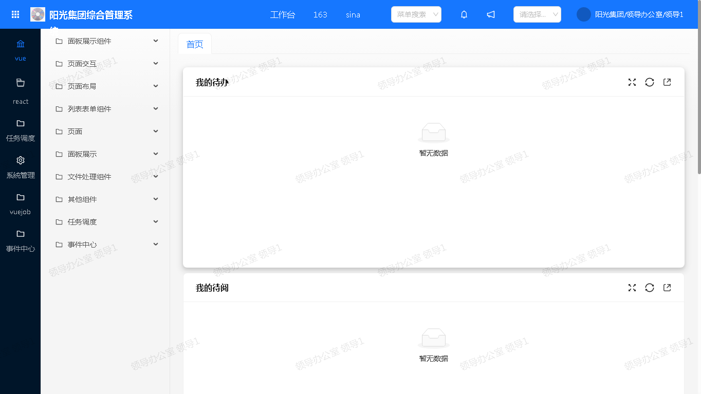
Task: Expand the 页面交互 chevron
Action: click(156, 63)
